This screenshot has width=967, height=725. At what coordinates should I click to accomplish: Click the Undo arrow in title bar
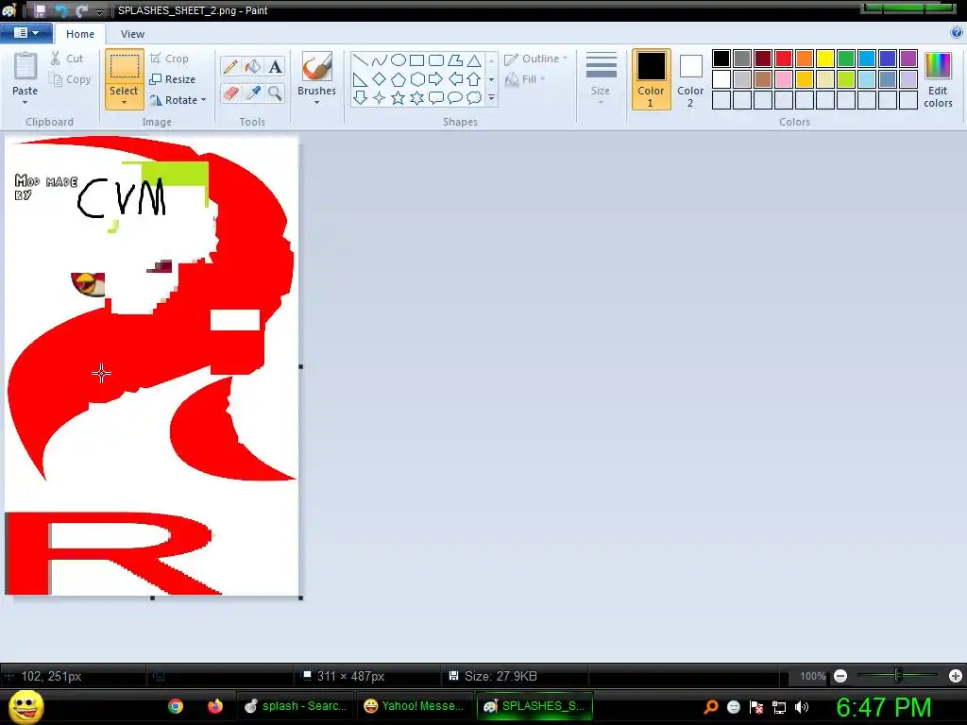[61, 10]
